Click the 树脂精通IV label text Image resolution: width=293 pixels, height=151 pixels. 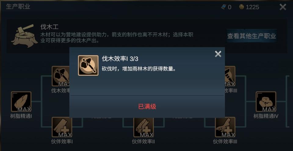coord(266,116)
